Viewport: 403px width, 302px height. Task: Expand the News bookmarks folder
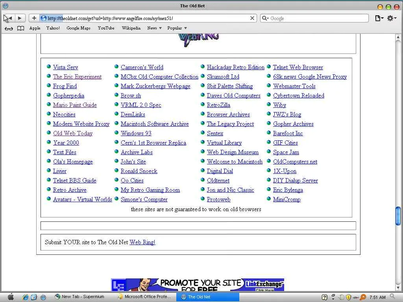click(x=154, y=28)
